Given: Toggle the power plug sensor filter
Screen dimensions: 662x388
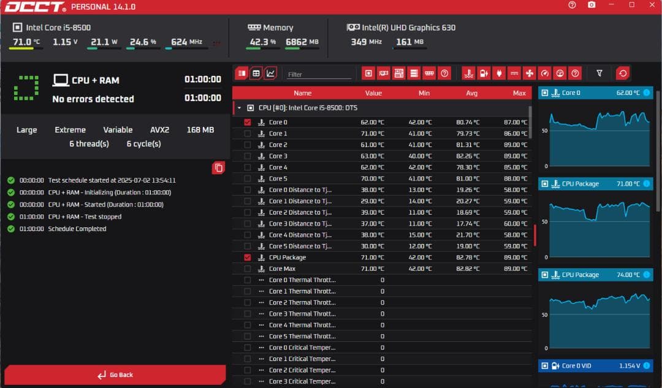Looking at the screenshot, I should 499,74.
